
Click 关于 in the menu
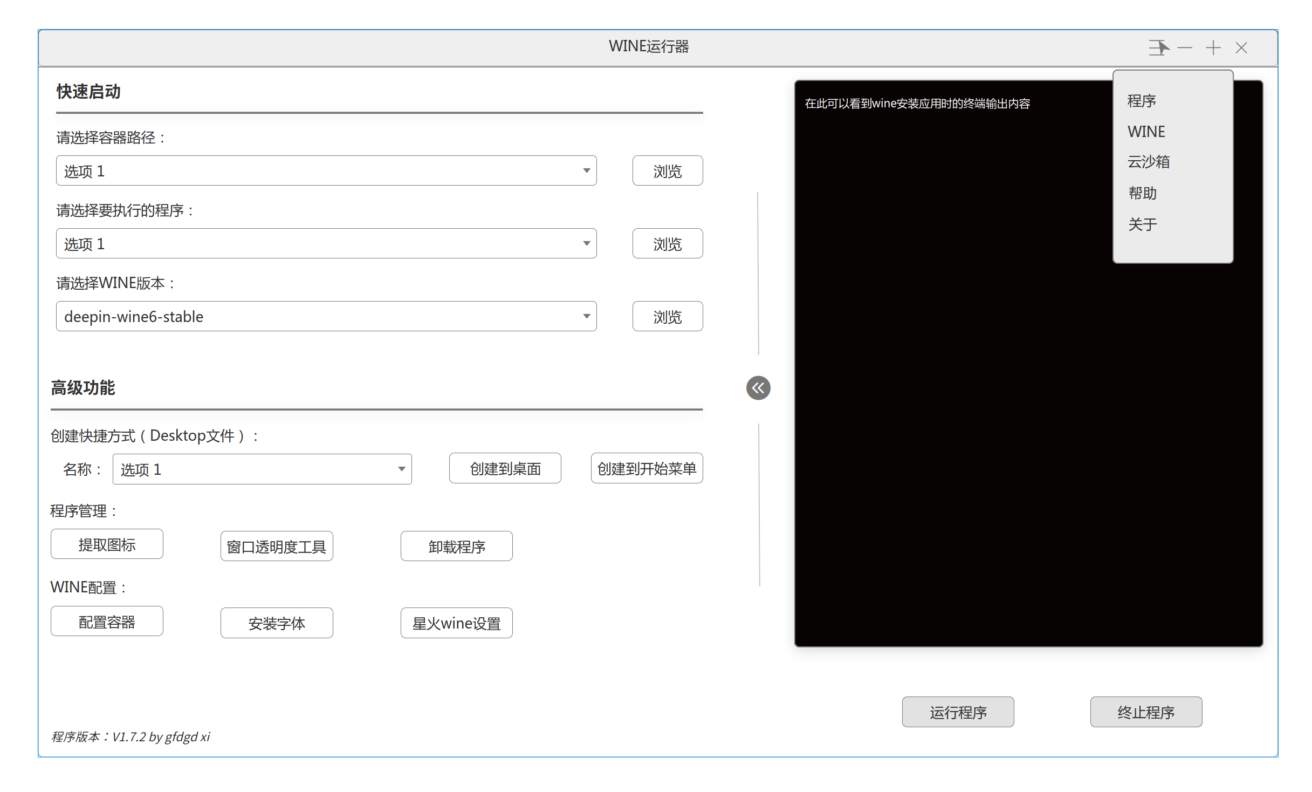(x=1142, y=224)
